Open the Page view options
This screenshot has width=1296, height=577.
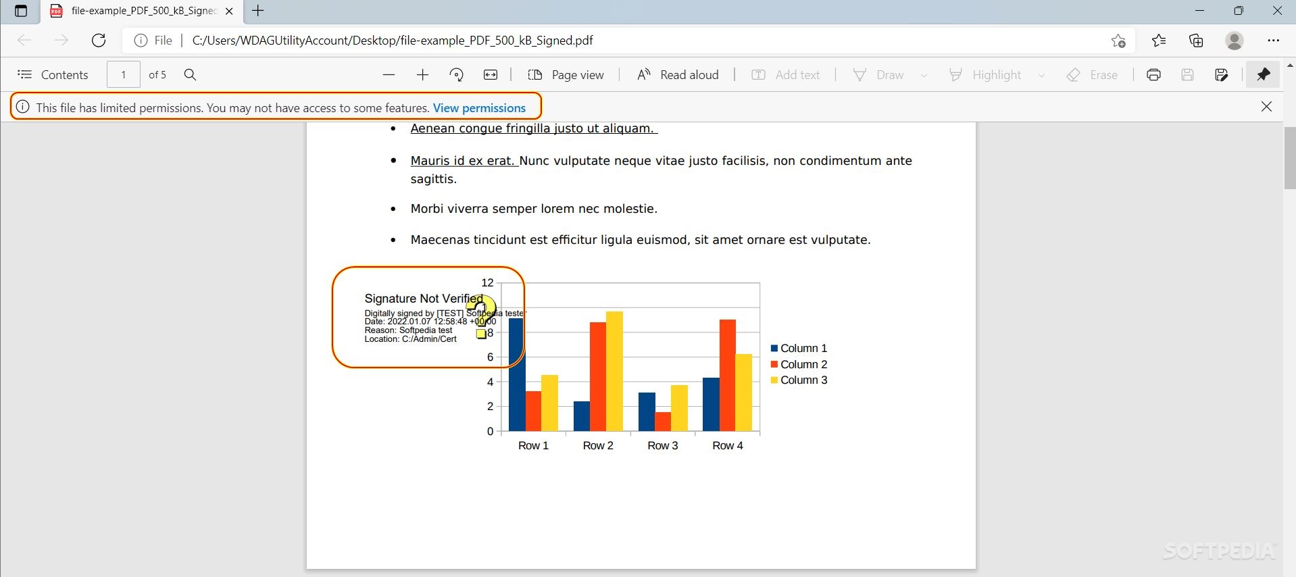coord(566,74)
